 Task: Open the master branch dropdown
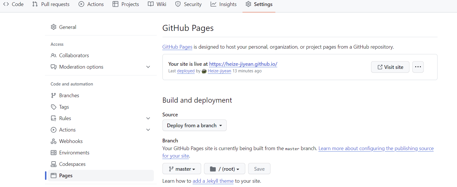pyautogui.click(x=182, y=169)
